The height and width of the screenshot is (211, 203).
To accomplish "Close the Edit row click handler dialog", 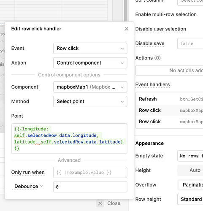I will coord(127,29).
